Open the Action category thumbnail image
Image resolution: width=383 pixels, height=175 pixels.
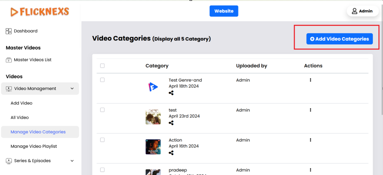click(x=153, y=147)
